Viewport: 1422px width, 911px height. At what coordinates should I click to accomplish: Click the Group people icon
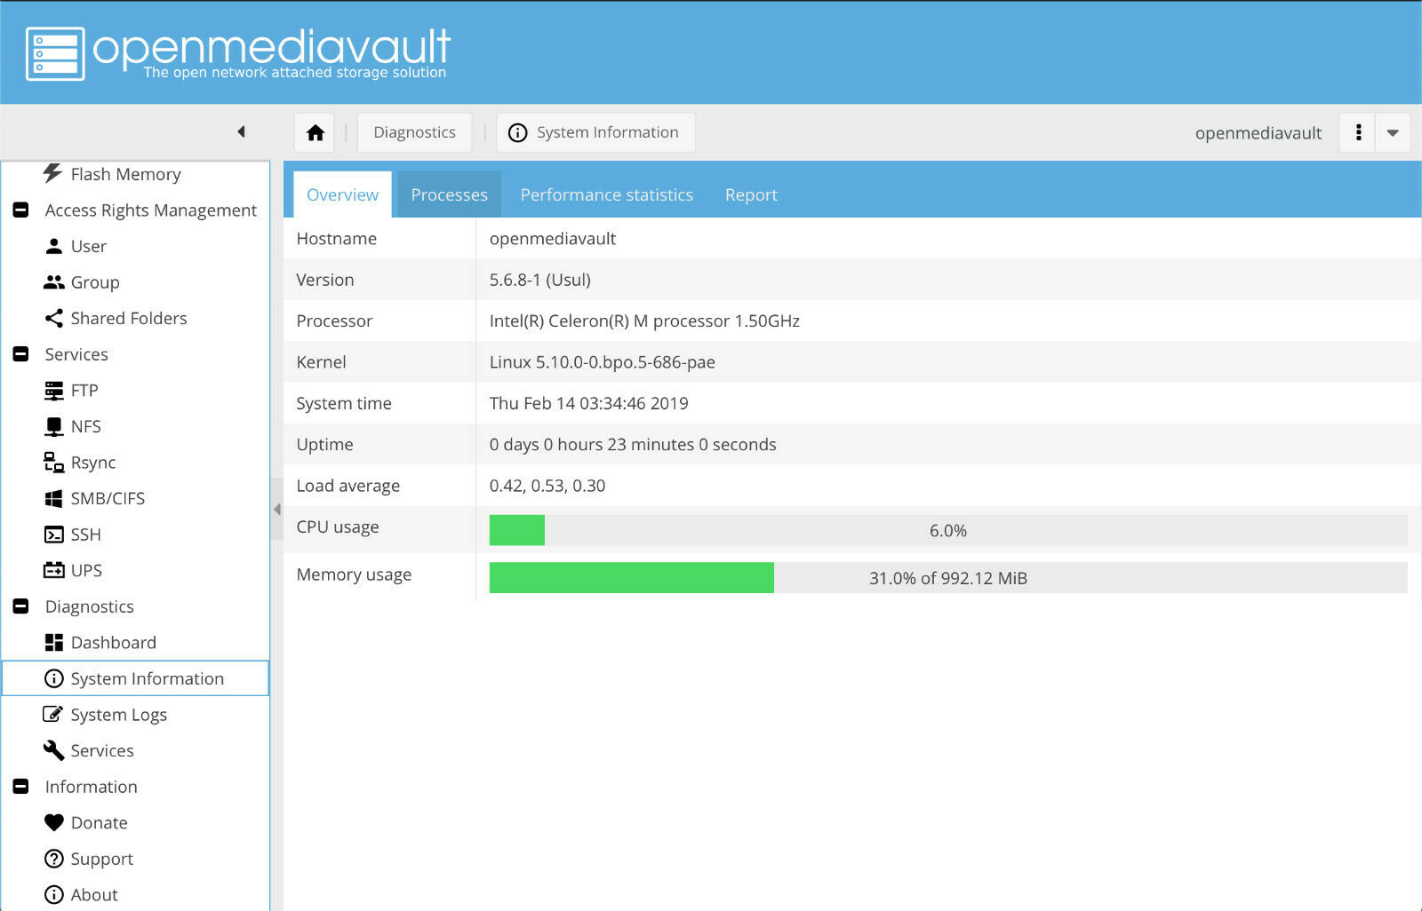[x=53, y=281]
